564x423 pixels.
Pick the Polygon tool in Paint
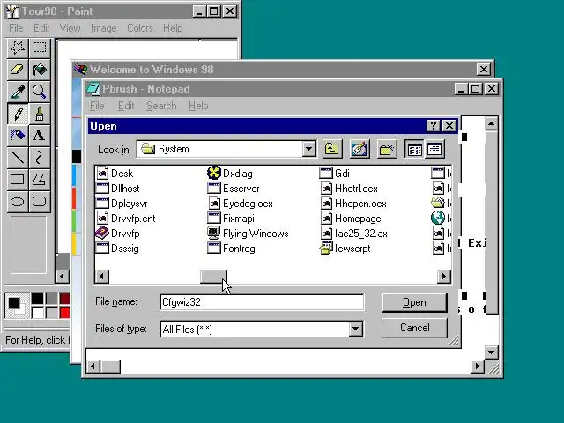(x=39, y=180)
